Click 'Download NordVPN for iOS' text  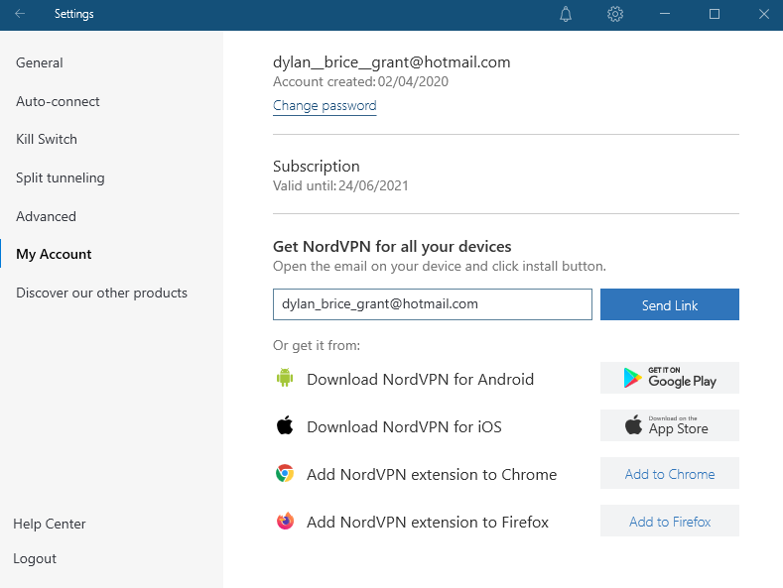pos(404,426)
